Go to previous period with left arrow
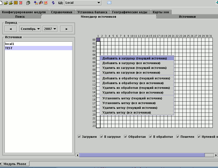 [x=11, y=29]
